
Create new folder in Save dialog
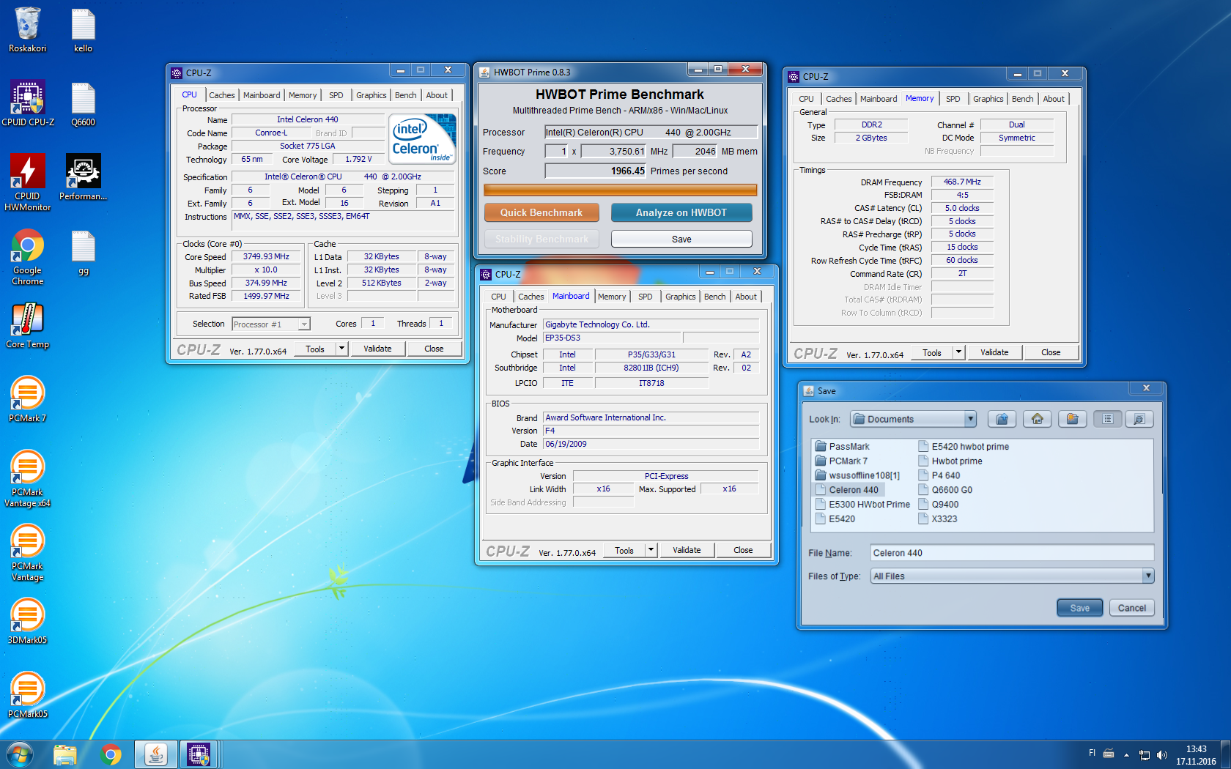click(1072, 419)
